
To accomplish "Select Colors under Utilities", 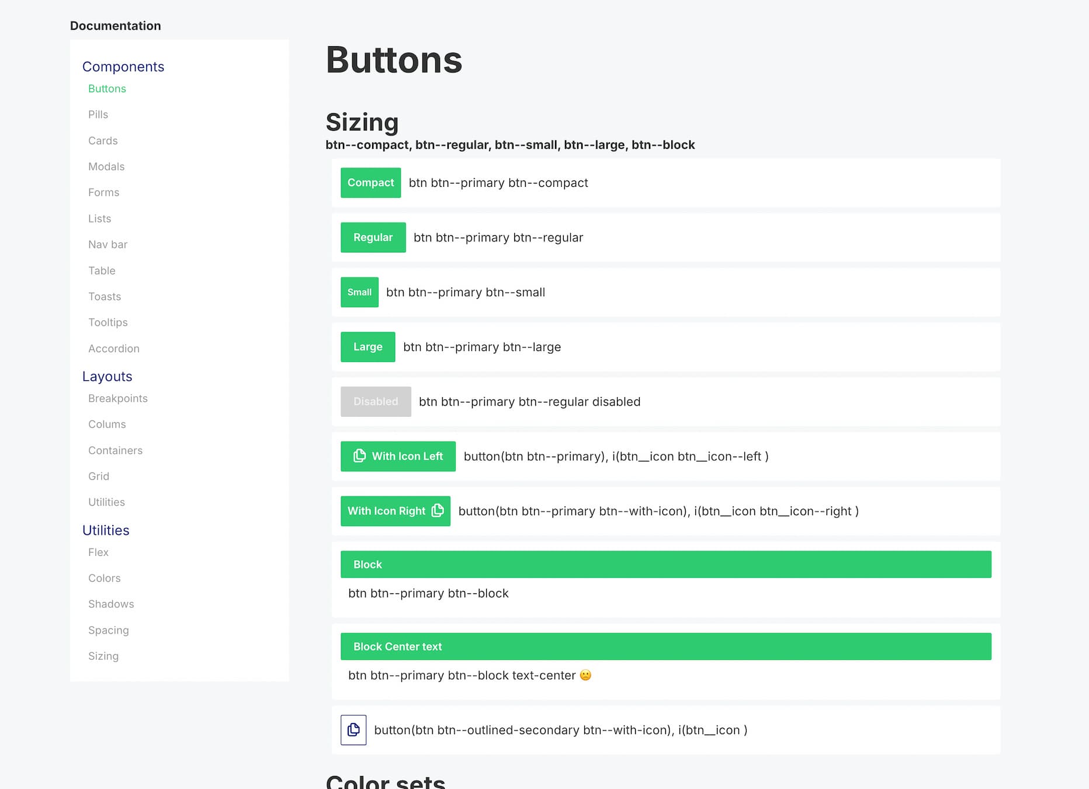I will (x=105, y=578).
